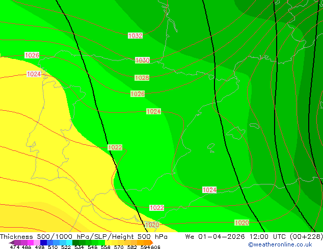Screen dimensions: 323x249
Task: Click the forecast run '(00+228)' text
Action: click(x=306, y=237)
